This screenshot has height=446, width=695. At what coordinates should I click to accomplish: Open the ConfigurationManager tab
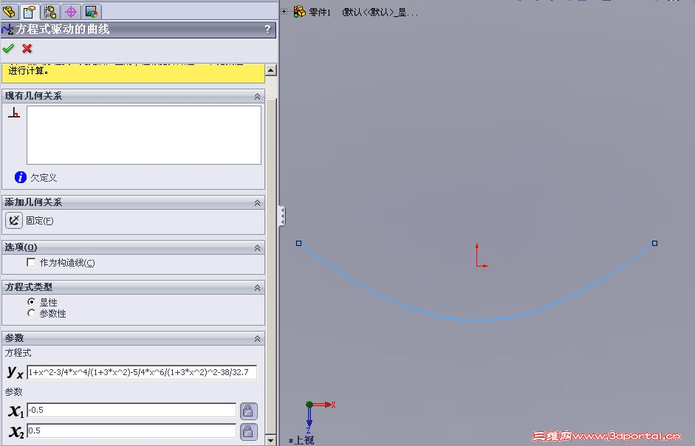[x=50, y=11]
